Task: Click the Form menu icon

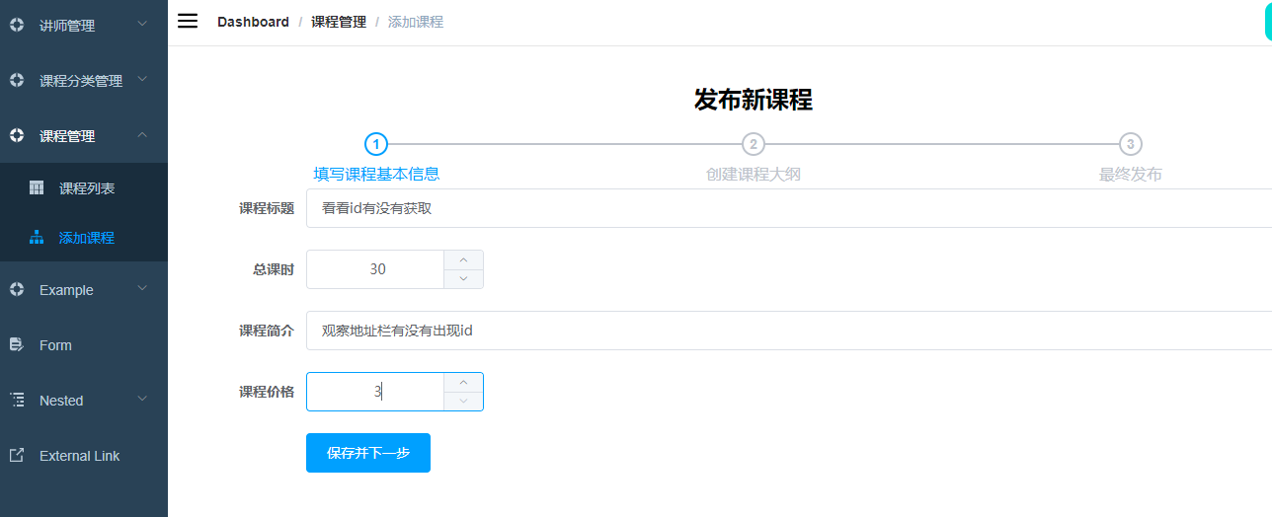Action: click(x=16, y=345)
